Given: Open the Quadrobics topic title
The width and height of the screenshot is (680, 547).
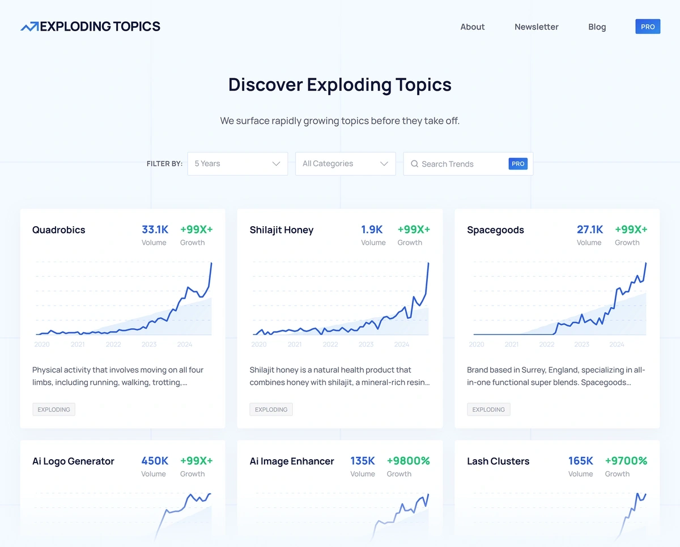Looking at the screenshot, I should (x=58, y=230).
